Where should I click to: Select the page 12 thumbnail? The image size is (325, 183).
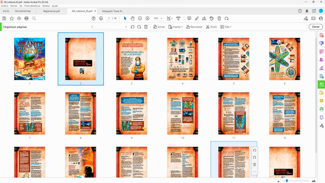(x=284, y=113)
